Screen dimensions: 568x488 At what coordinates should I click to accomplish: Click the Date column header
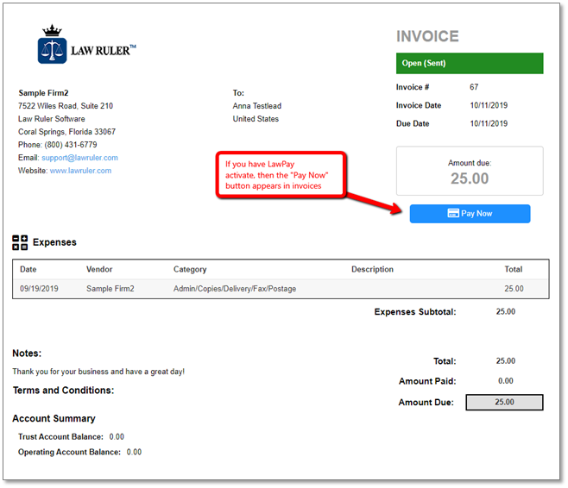tap(28, 270)
